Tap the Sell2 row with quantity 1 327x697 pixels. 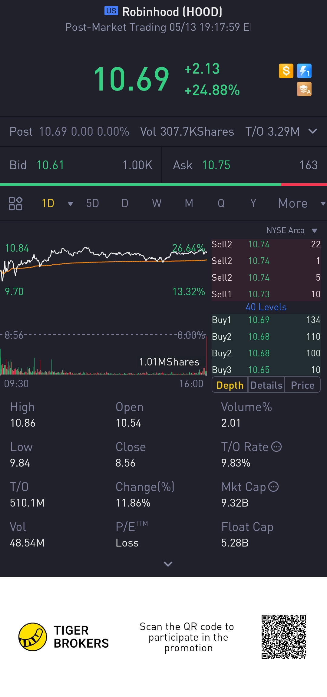coord(266,261)
